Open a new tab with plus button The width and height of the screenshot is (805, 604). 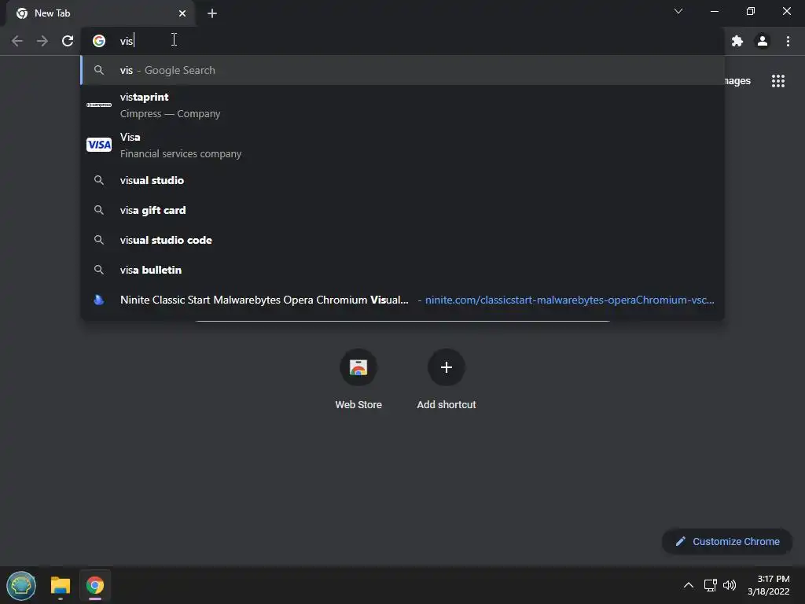[x=212, y=13]
